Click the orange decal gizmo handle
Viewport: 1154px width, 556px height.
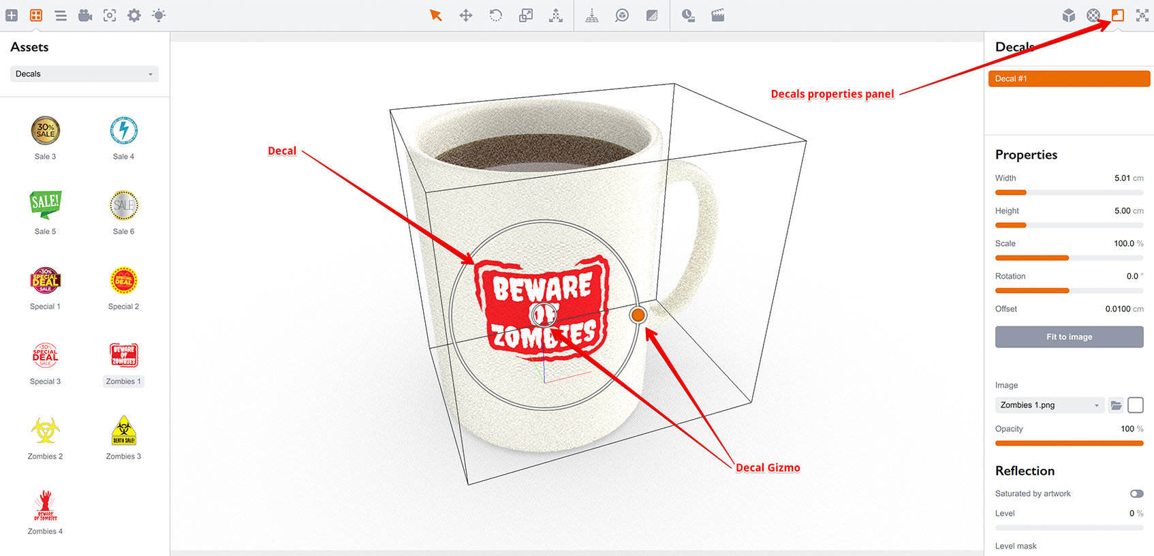638,315
